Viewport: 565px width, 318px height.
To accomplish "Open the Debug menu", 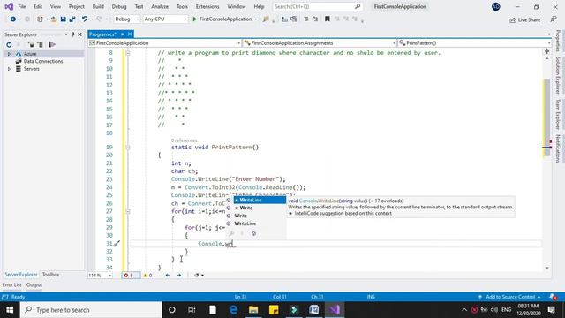I will click(x=119, y=6).
